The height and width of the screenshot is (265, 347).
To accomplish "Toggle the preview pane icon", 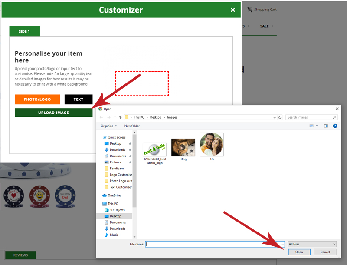I will point(325,126).
